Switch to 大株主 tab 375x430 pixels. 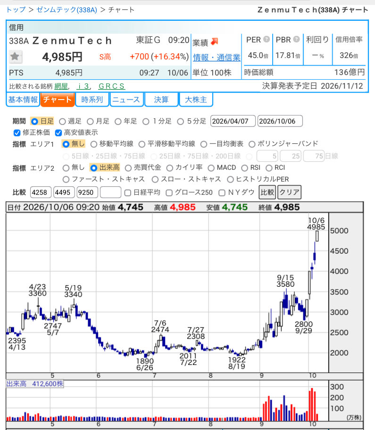196,99
